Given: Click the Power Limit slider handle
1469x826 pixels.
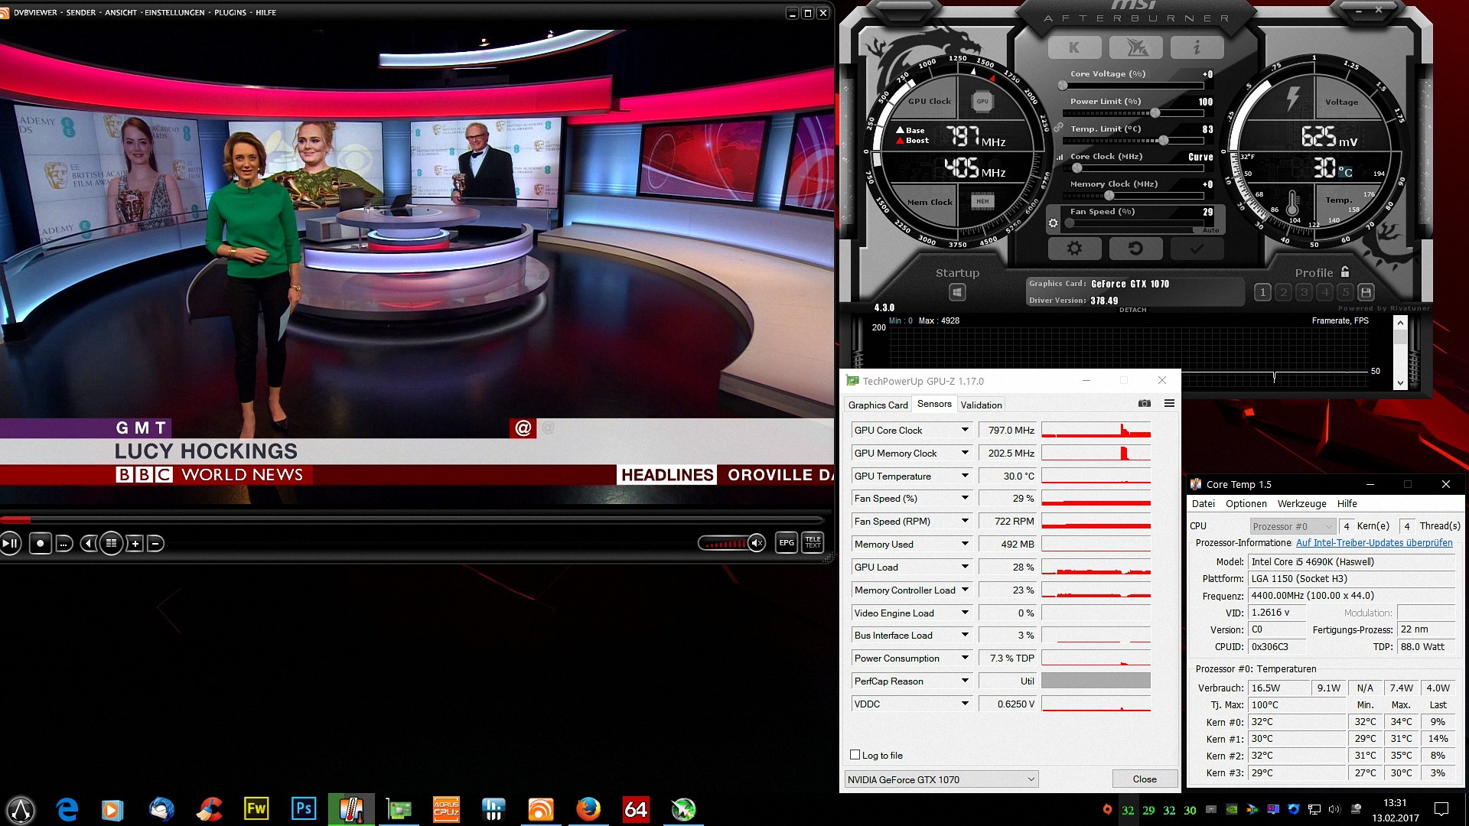Looking at the screenshot, I should [1155, 113].
